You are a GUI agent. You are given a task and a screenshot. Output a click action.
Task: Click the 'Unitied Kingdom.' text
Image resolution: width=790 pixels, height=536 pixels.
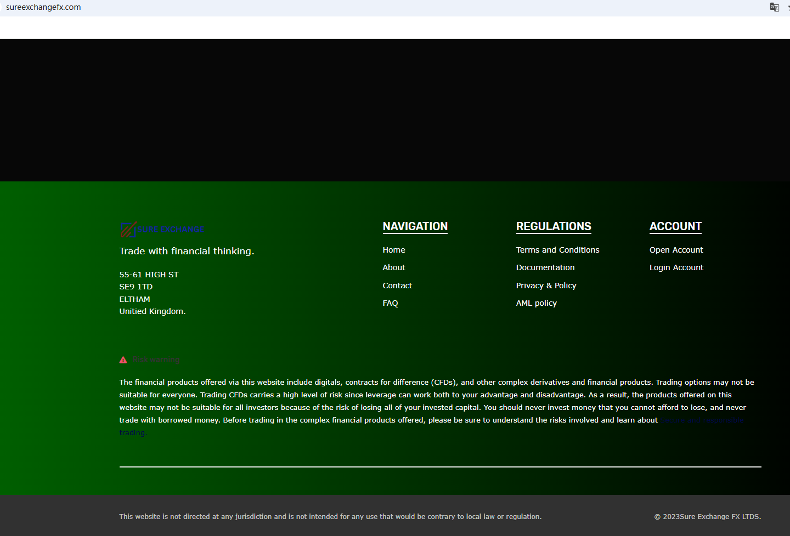click(153, 311)
